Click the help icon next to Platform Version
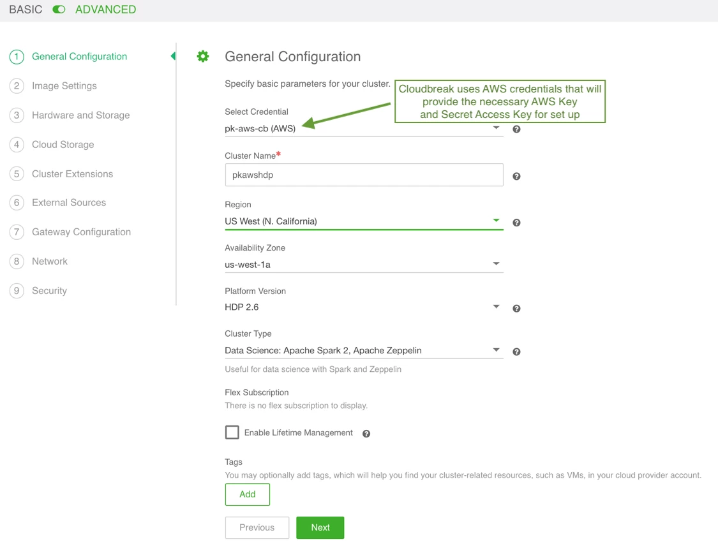Image resolution: width=718 pixels, height=551 pixels. click(x=516, y=309)
